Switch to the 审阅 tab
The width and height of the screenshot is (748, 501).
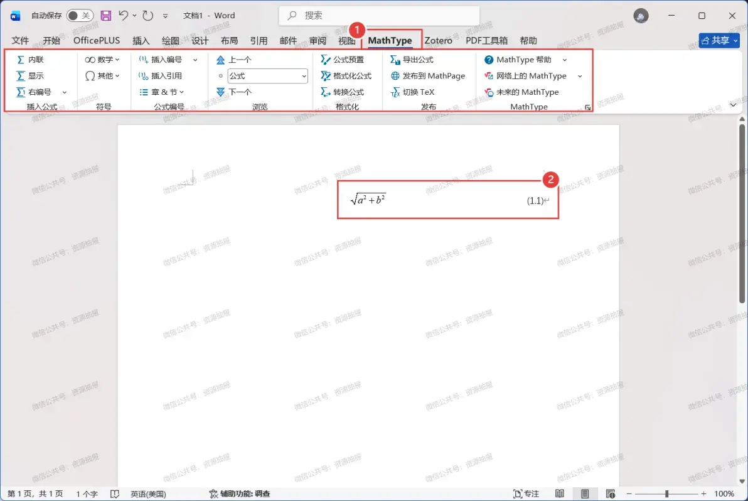tap(318, 41)
